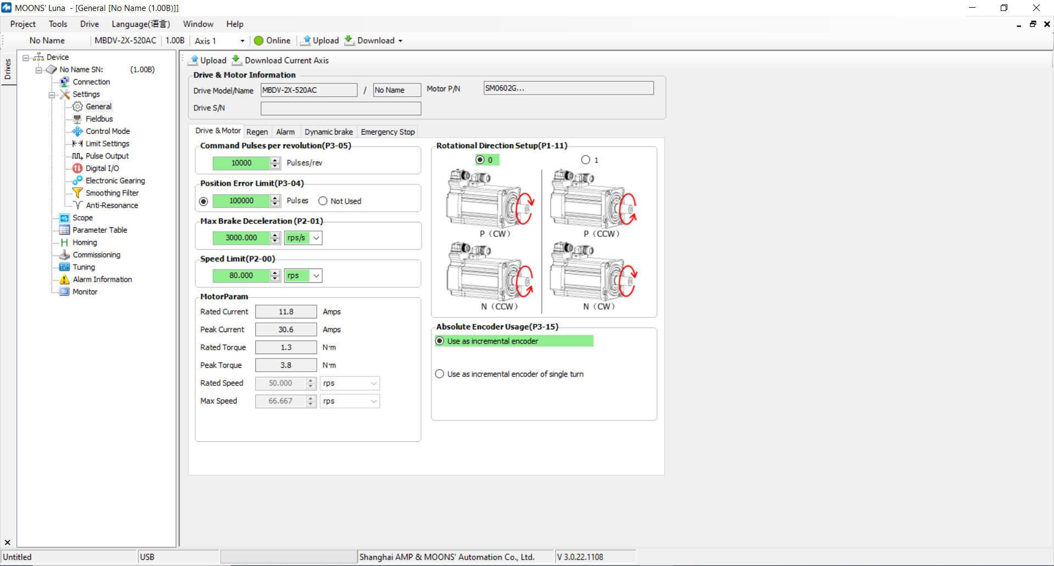Screen dimensions: 1054x566
Task: Collapse the Settings tree node
Action: click(52, 94)
